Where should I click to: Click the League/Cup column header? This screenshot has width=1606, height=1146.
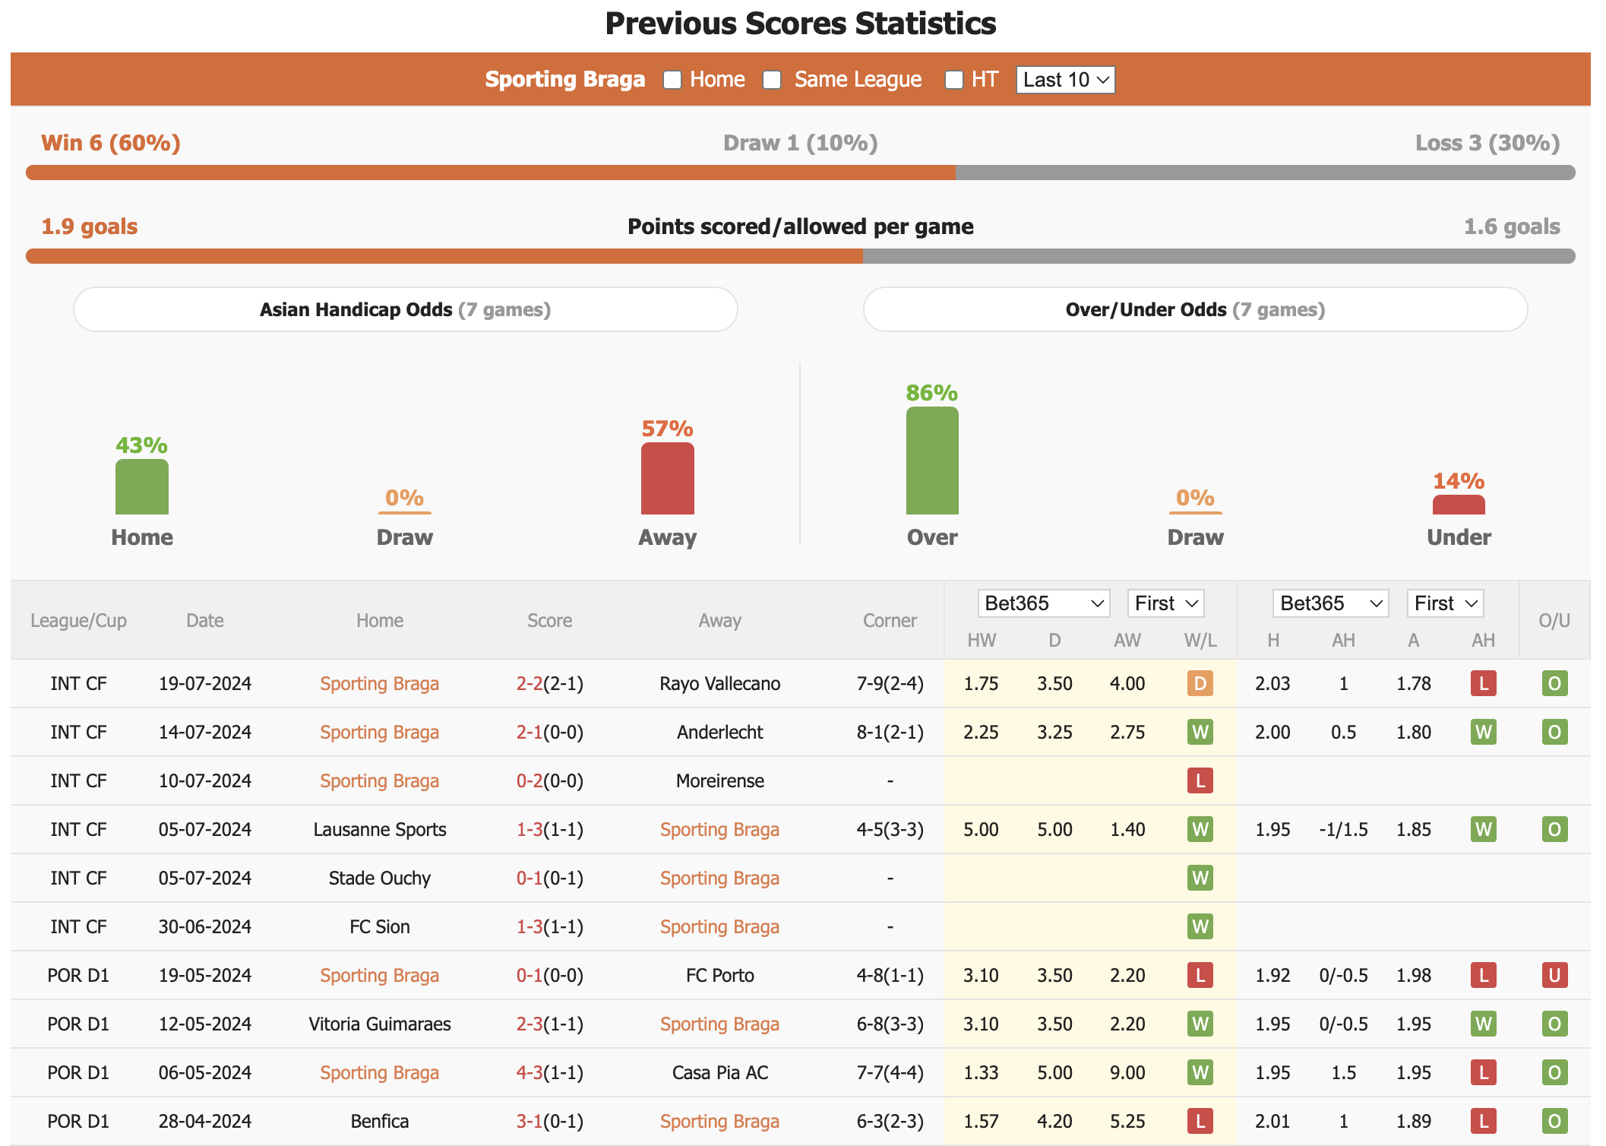[x=78, y=620]
